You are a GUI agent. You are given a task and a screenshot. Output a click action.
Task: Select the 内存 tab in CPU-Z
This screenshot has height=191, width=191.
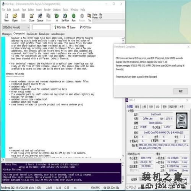click(151, 107)
